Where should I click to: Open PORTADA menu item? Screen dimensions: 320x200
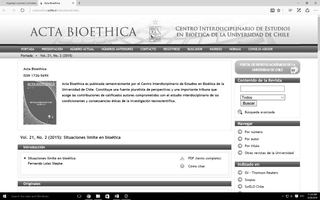(x=28, y=49)
